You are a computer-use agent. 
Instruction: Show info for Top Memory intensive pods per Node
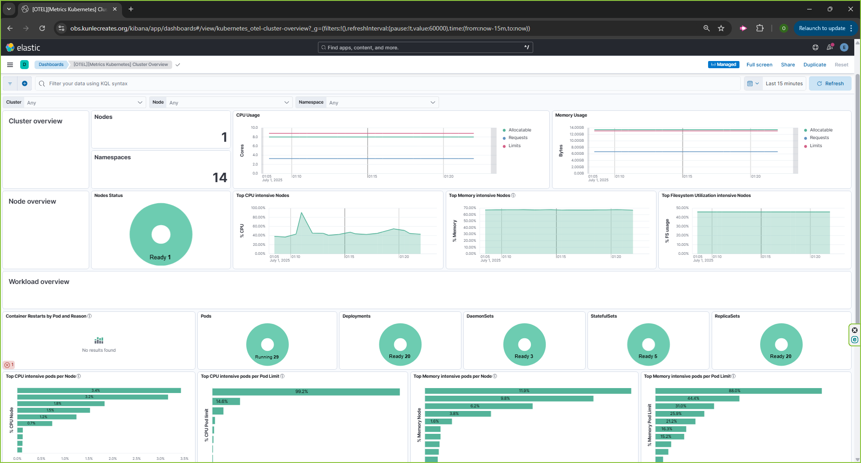pyautogui.click(x=495, y=376)
